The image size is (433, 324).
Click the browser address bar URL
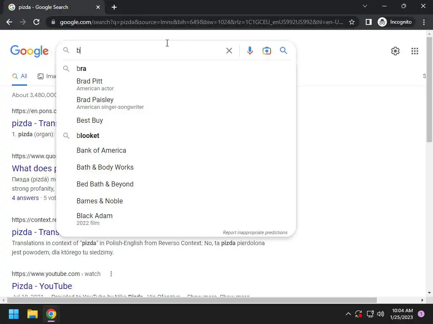(201, 22)
